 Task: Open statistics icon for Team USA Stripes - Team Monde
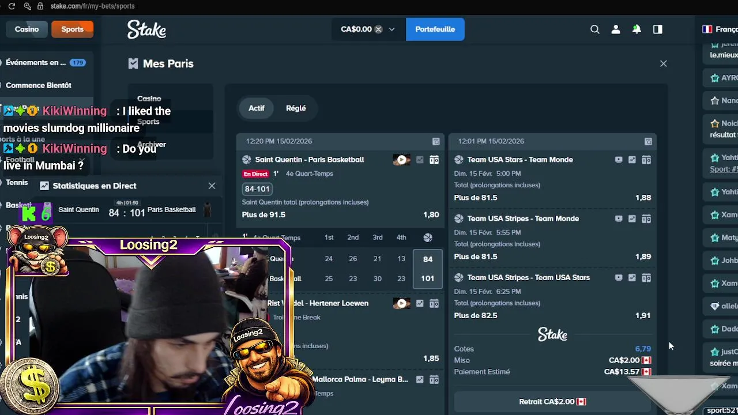pos(632,219)
